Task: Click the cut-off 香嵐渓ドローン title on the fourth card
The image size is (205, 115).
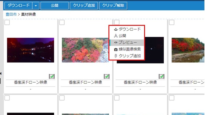Action: [x=192, y=82]
